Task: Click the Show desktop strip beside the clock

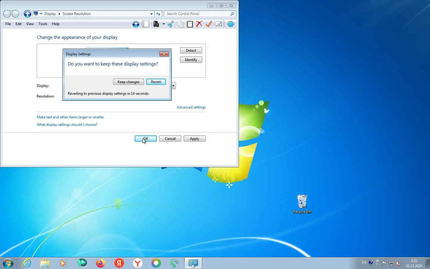Action: tap(428, 263)
